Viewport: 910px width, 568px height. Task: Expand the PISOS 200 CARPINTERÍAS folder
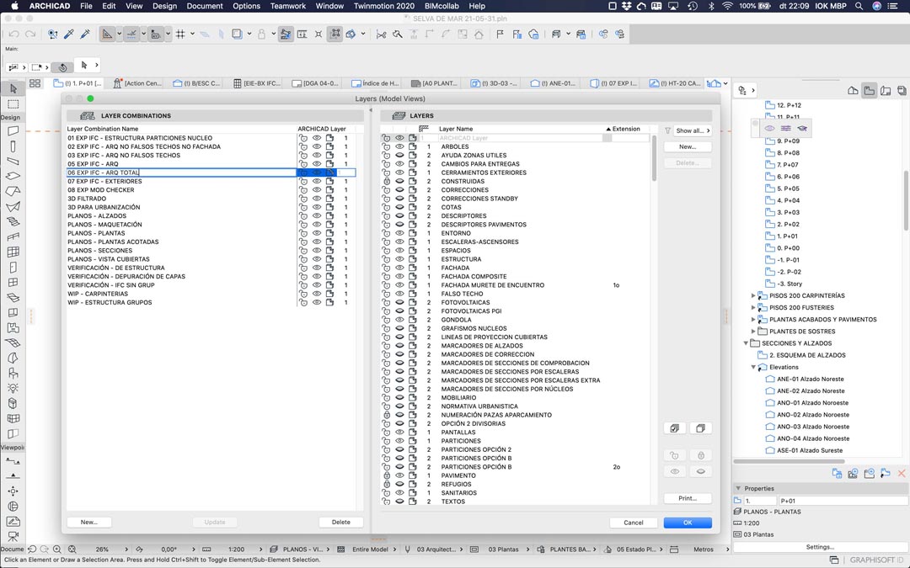(753, 295)
